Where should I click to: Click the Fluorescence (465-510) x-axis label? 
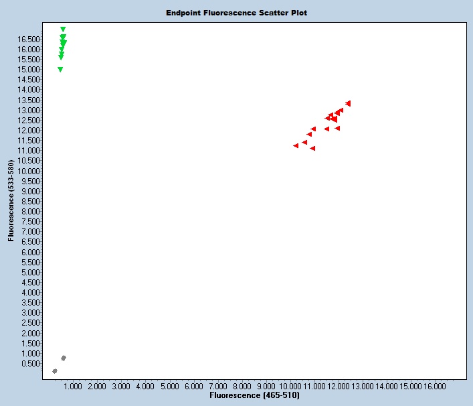click(x=254, y=396)
